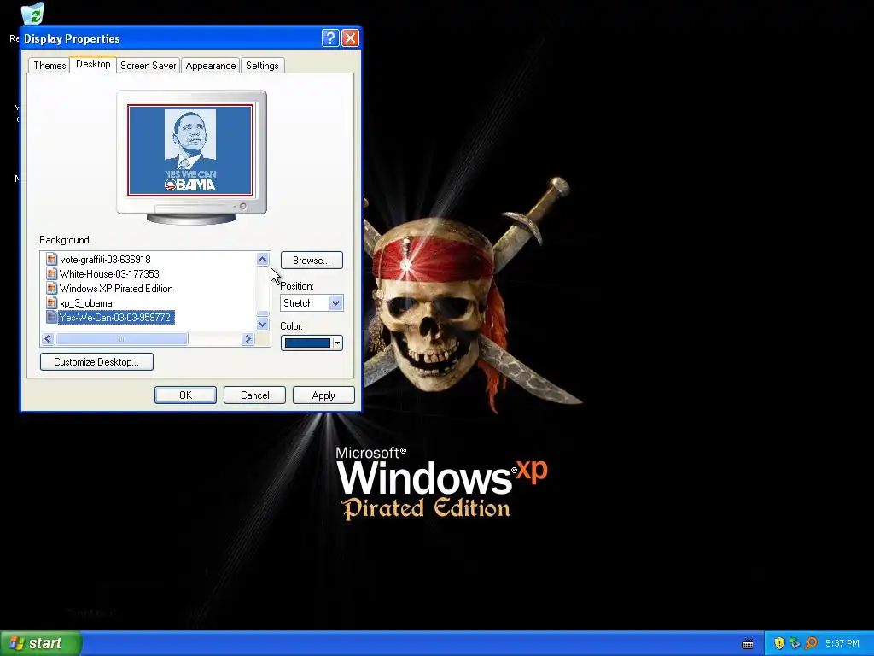Screen dimensions: 874x656
Task: Click the network connection tray icon
Action: click(x=795, y=643)
